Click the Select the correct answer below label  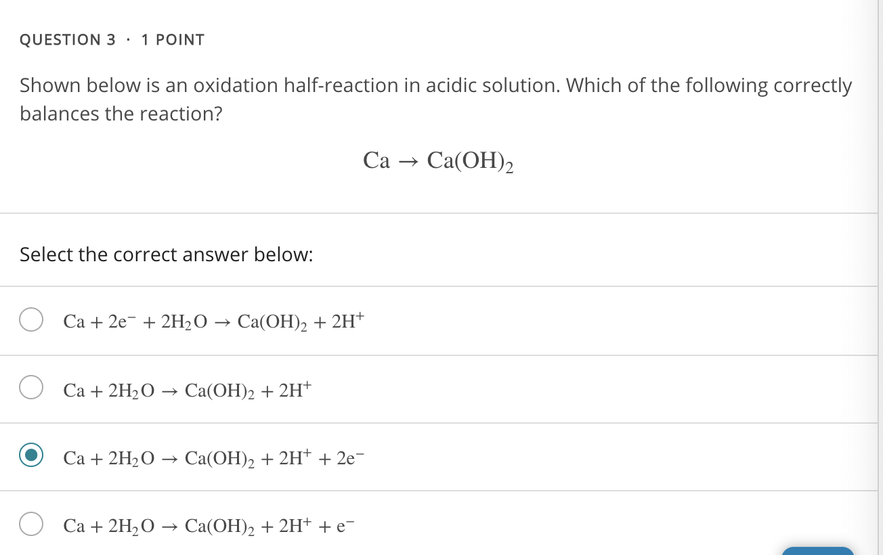coord(166,254)
